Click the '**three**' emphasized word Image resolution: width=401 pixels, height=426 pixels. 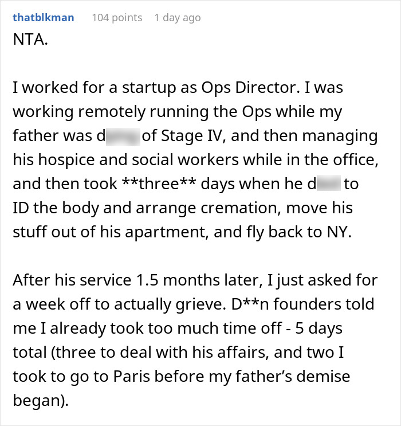[x=159, y=184]
